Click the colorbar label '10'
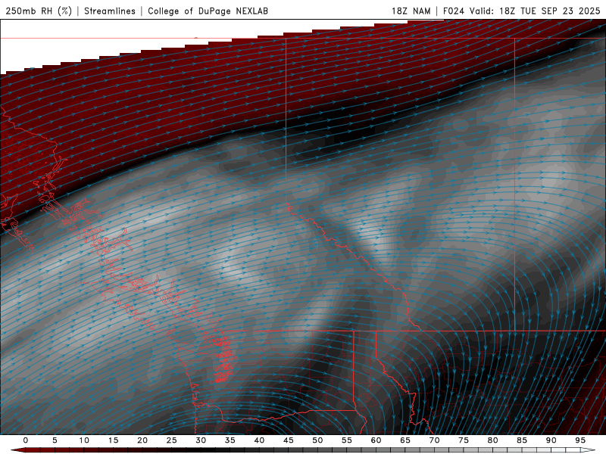 click(84, 440)
